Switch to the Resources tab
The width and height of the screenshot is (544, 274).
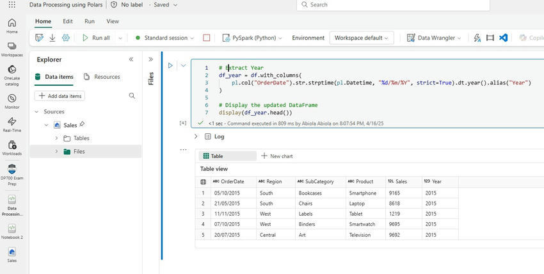pos(102,77)
